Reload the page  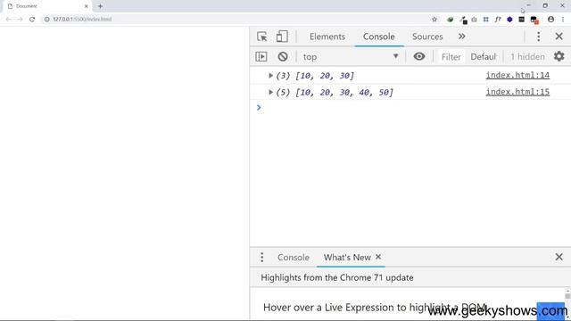click(x=32, y=20)
